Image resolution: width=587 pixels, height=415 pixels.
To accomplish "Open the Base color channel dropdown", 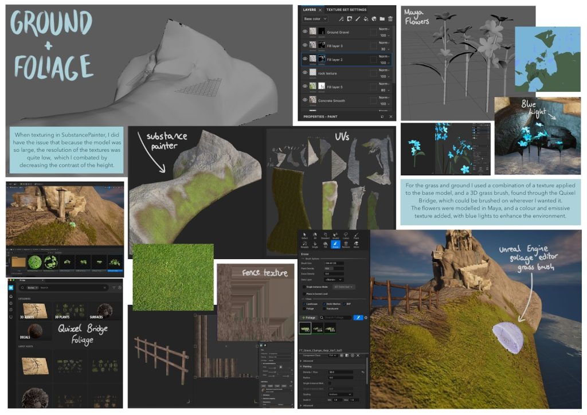I will coord(315,19).
